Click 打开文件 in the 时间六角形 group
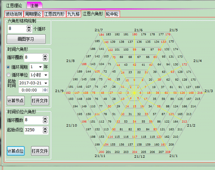215x170 pixels. coord(40,101)
